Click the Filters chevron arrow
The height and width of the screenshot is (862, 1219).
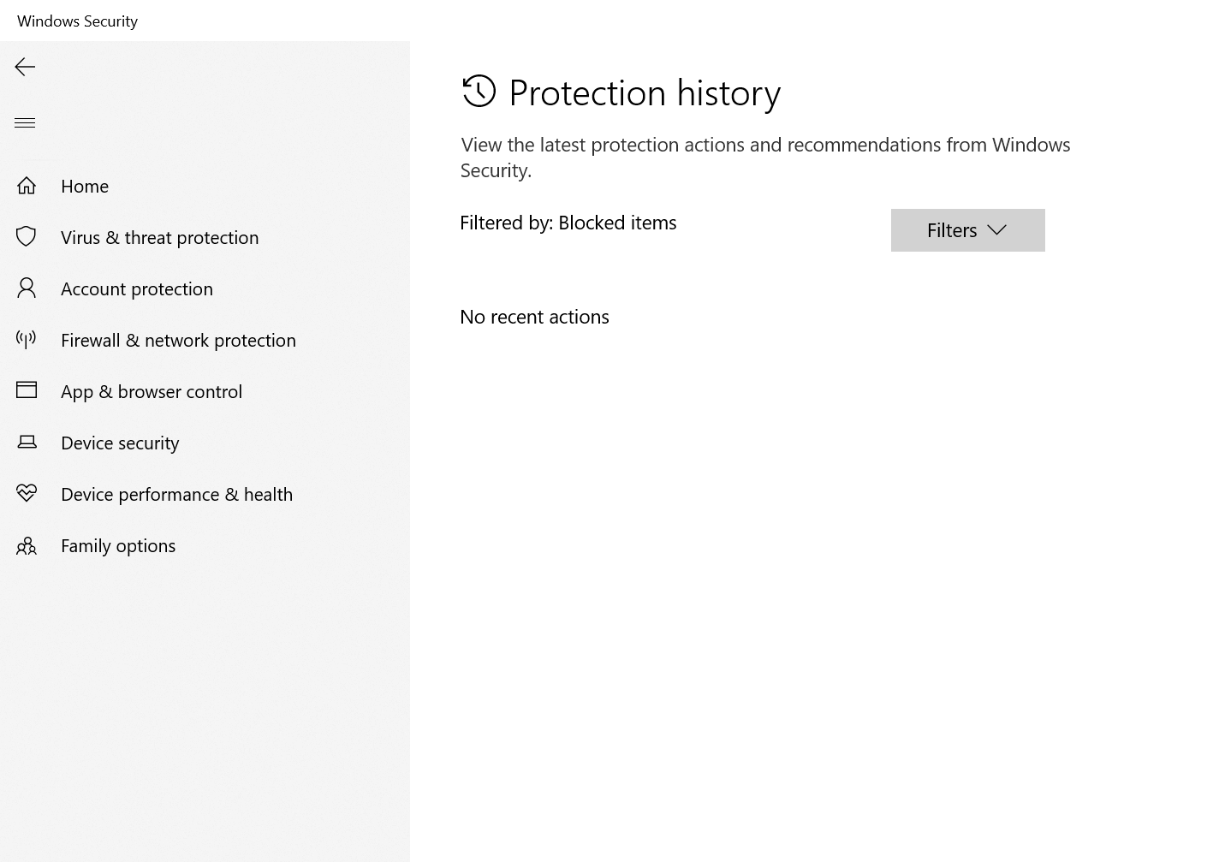tap(996, 230)
